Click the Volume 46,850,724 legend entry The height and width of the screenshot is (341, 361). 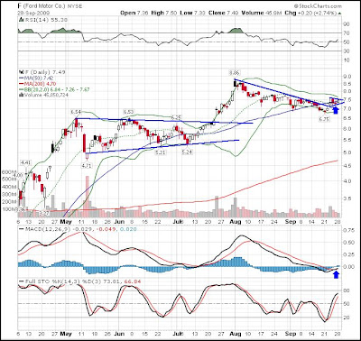tap(44, 95)
